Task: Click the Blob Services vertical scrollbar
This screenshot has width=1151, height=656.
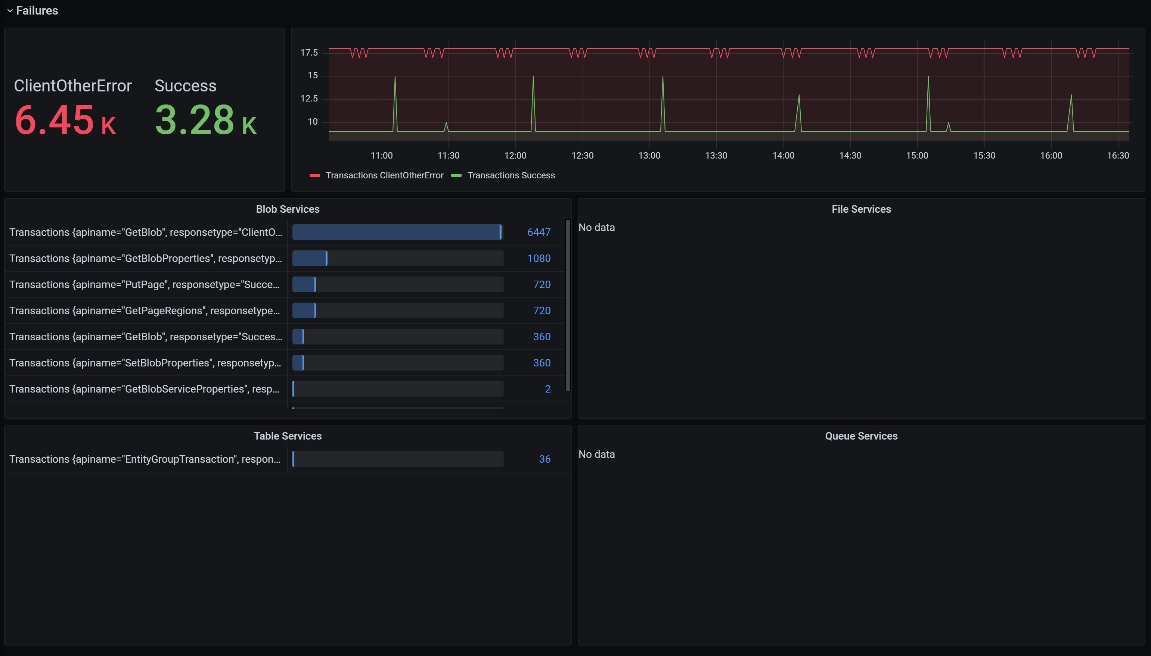Action: tap(568, 305)
